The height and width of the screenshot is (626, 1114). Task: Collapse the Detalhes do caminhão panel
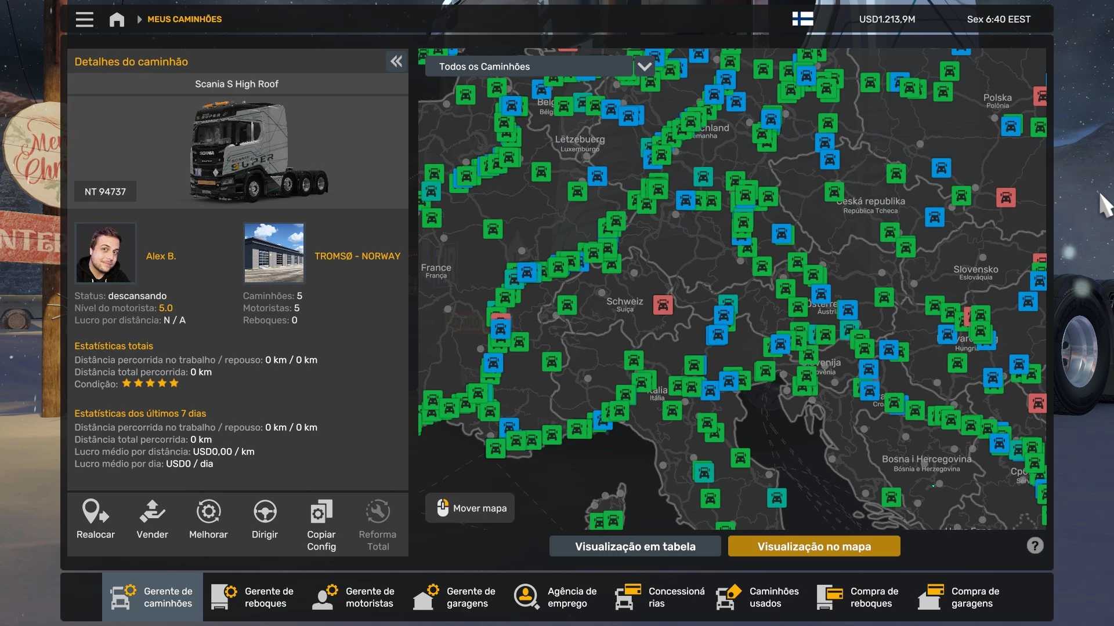(x=396, y=61)
